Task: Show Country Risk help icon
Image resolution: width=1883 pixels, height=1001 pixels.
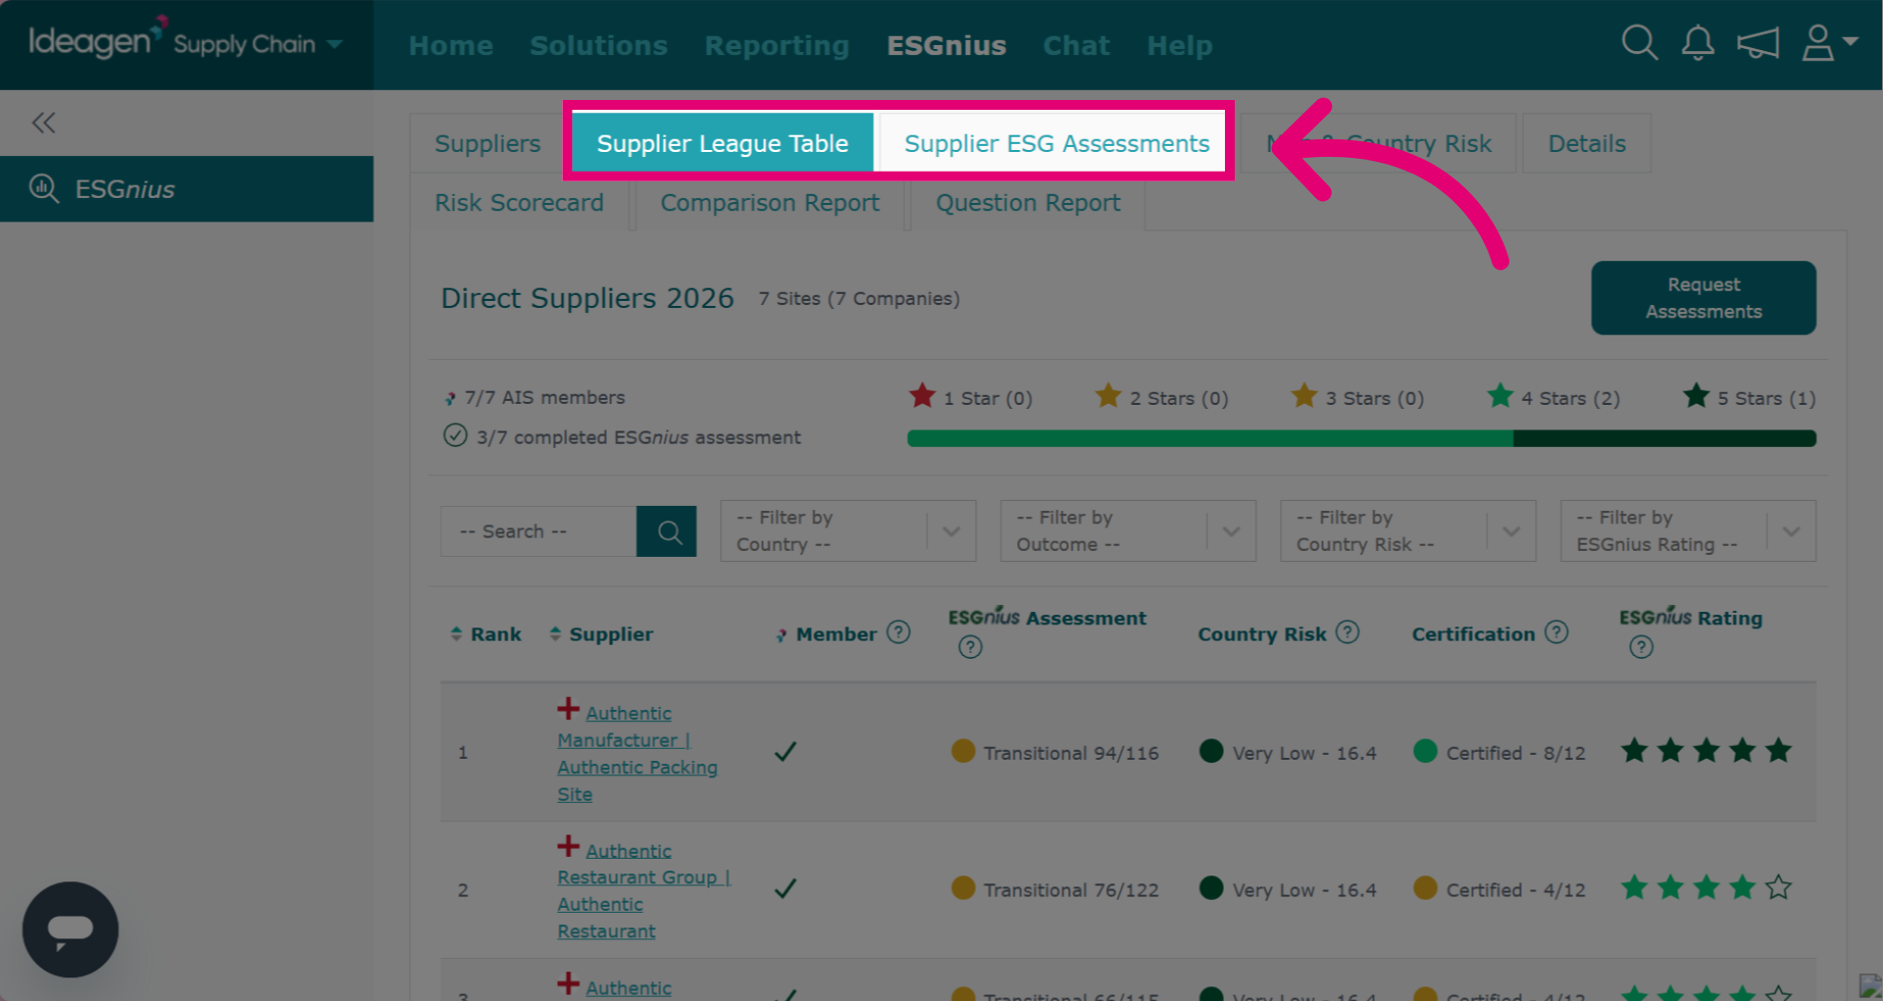Action: [x=1349, y=632]
